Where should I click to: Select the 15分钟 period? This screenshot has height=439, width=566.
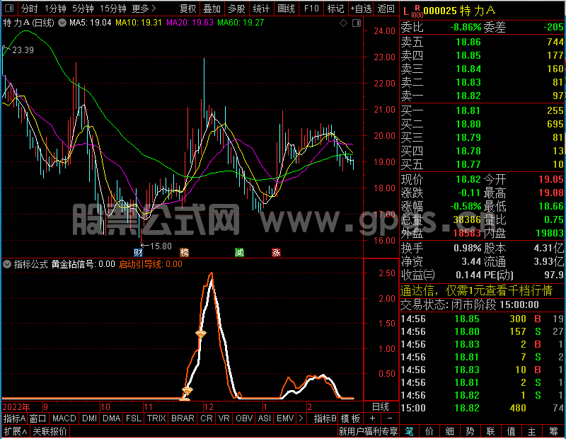(x=112, y=8)
